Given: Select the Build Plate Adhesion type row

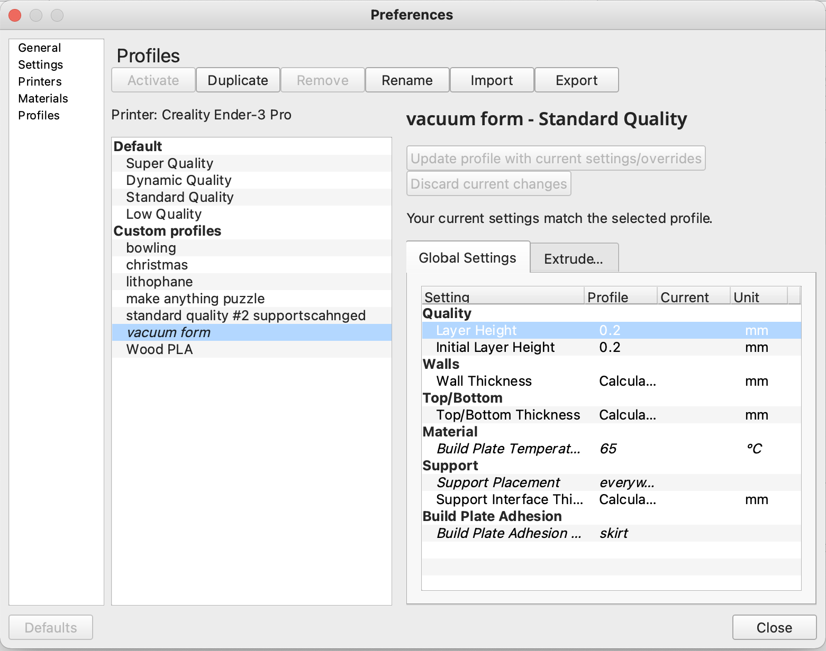Looking at the screenshot, I should click(x=612, y=533).
